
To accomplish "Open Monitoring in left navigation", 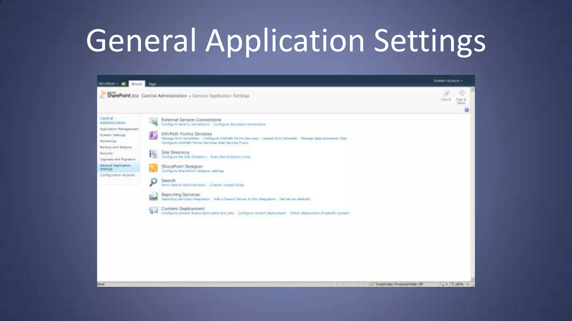I will 108,141.
